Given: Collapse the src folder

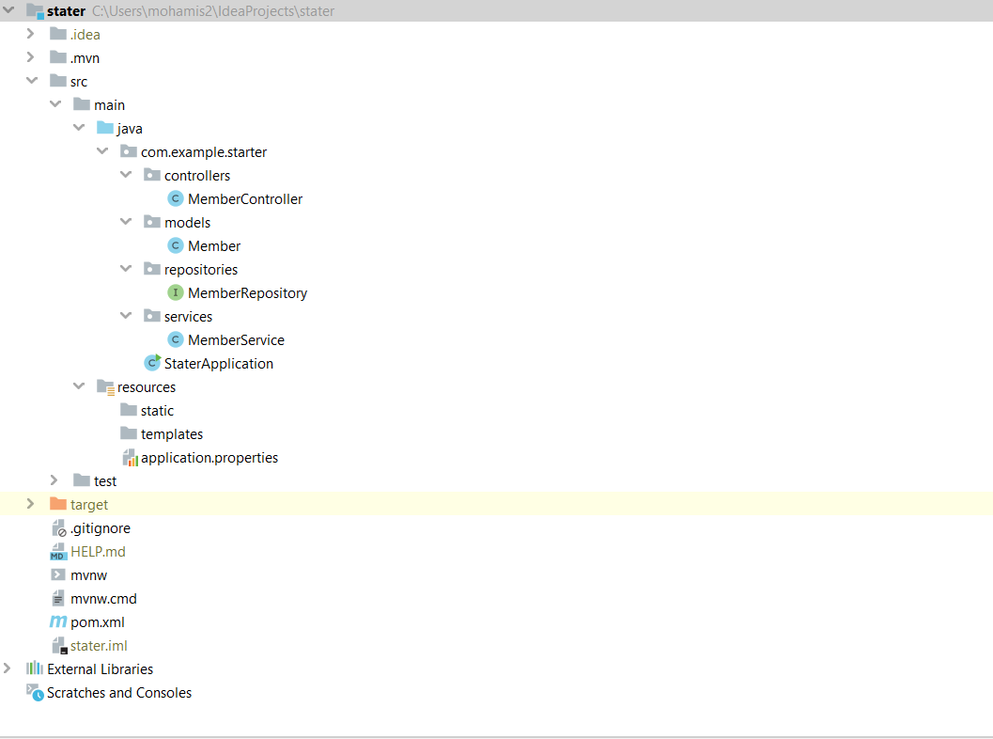Looking at the screenshot, I should tap(32, 81).
